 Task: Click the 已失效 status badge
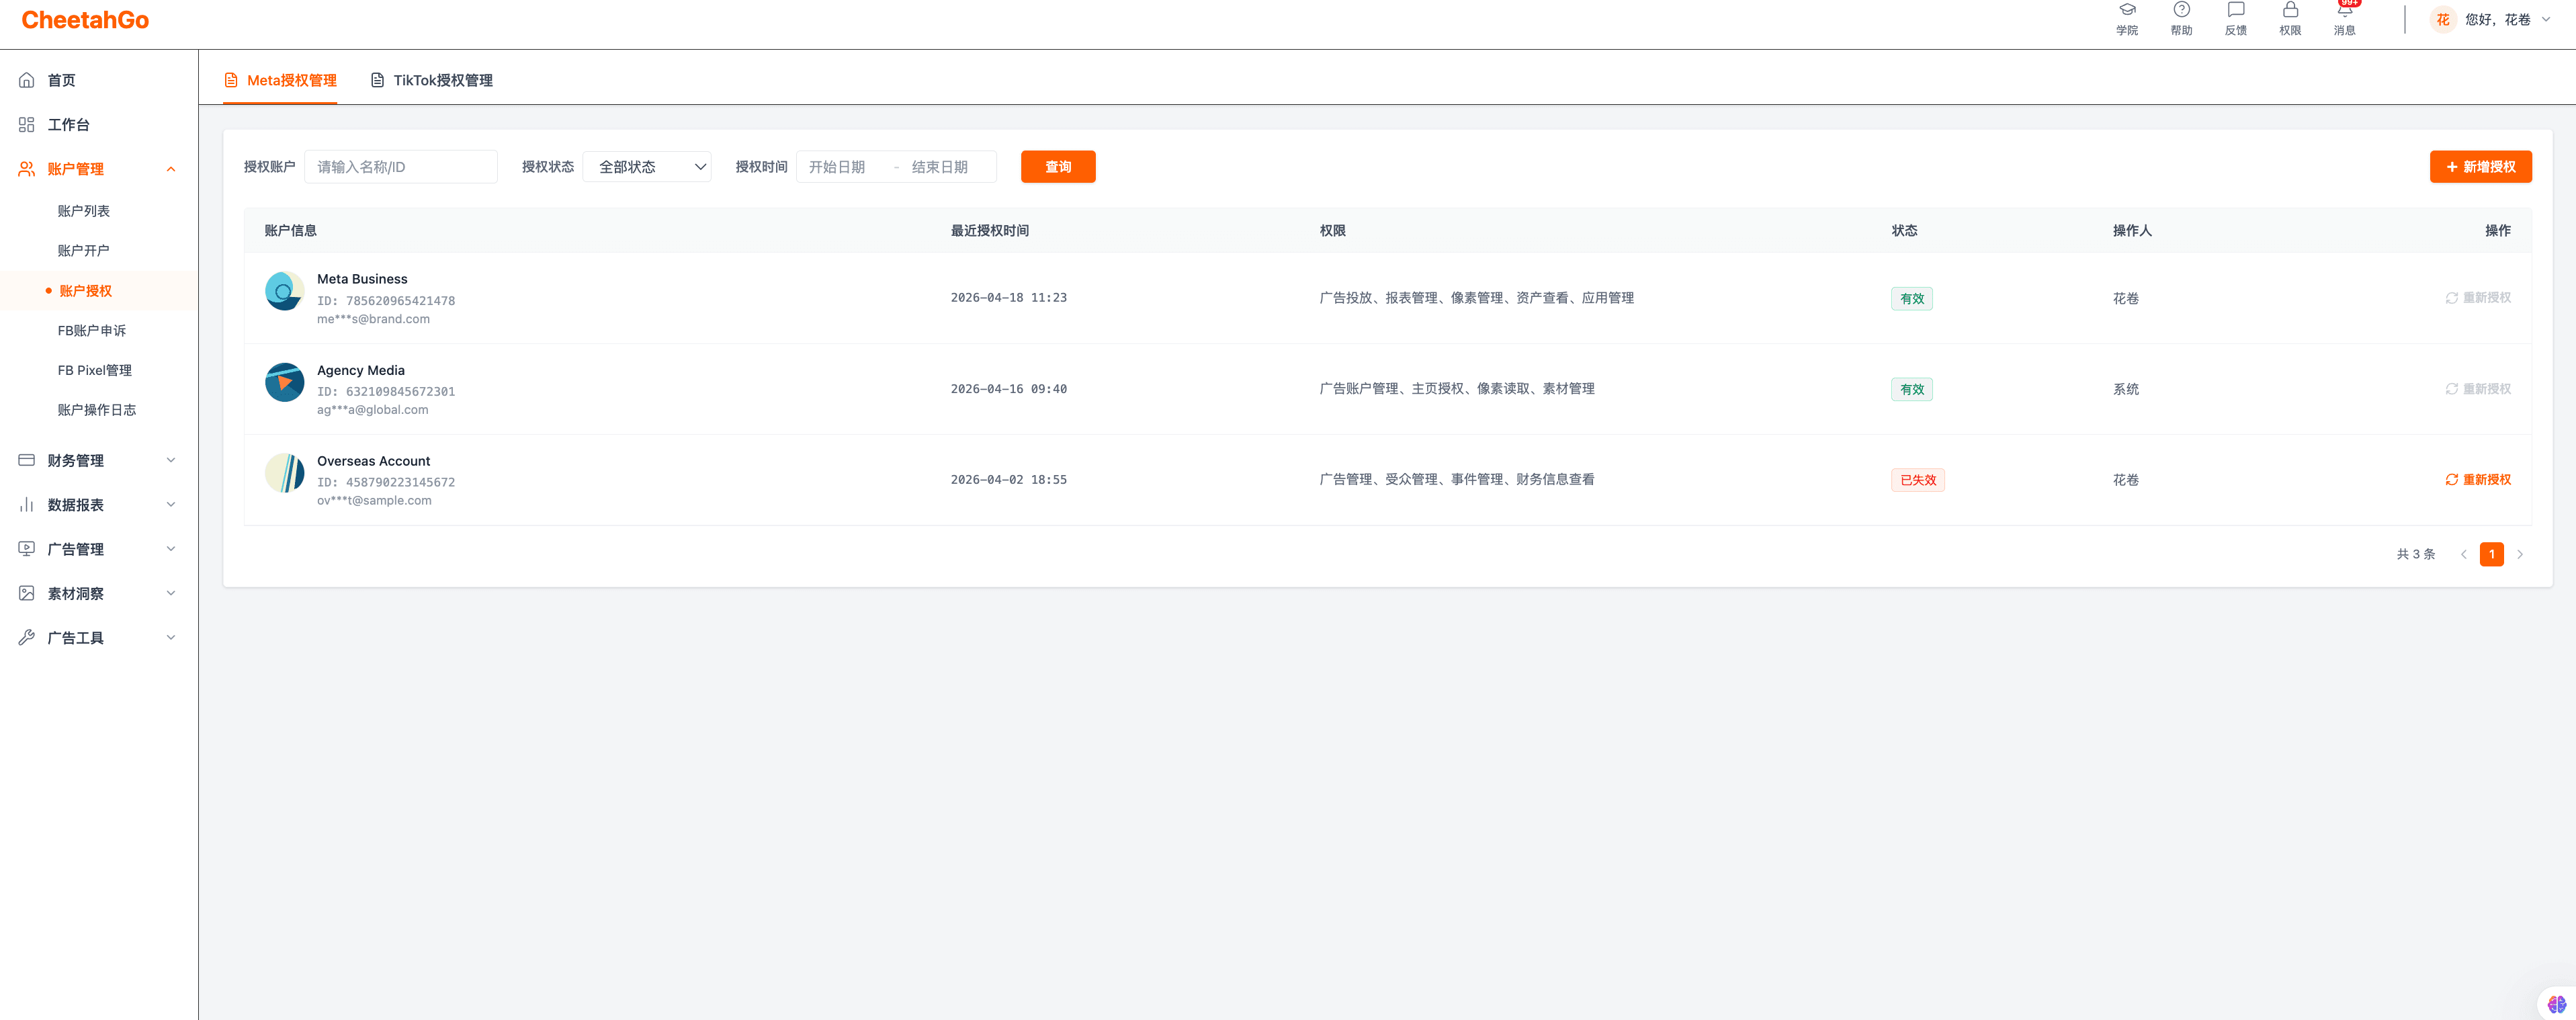coord(1917,480)
